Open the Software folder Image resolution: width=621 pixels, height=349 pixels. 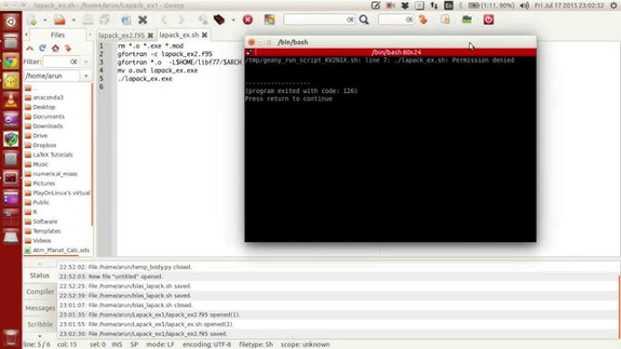44,222
